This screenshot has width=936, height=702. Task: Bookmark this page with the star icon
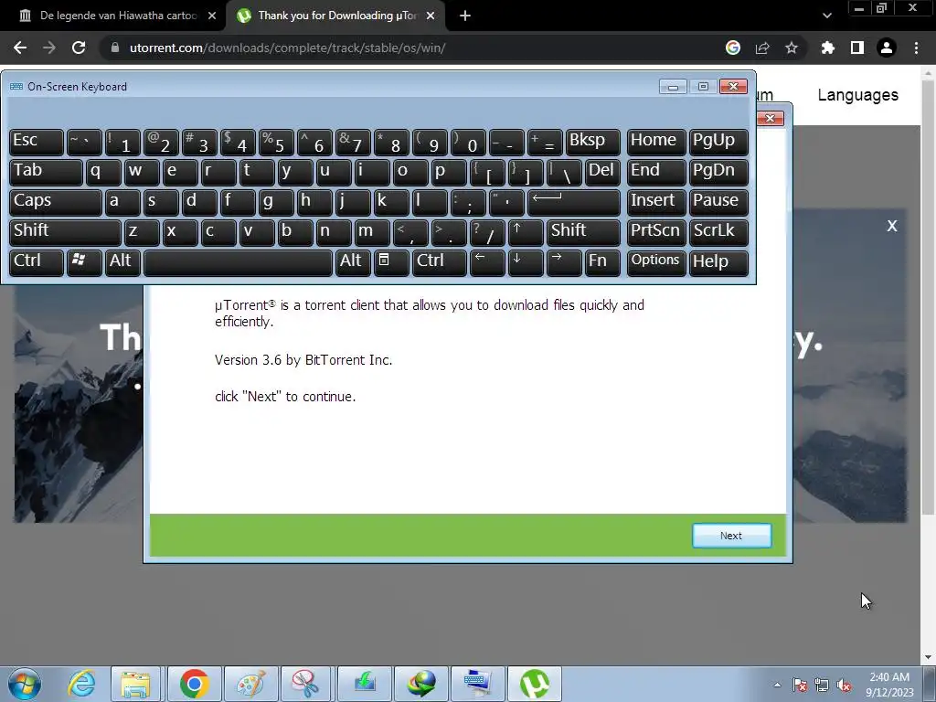tap(792, 48)
